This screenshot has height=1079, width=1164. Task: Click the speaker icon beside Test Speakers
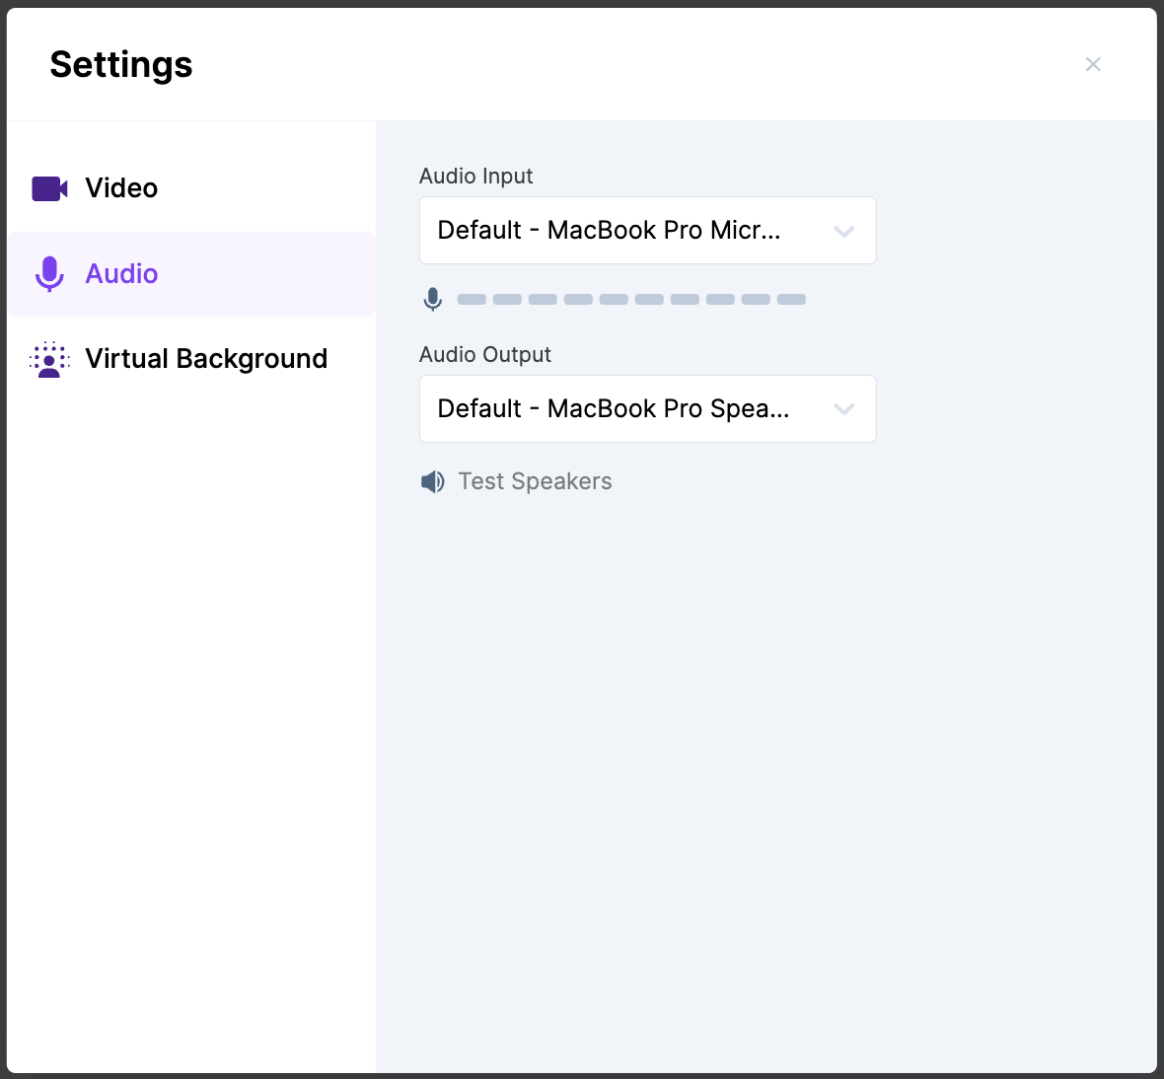point(432,481)
